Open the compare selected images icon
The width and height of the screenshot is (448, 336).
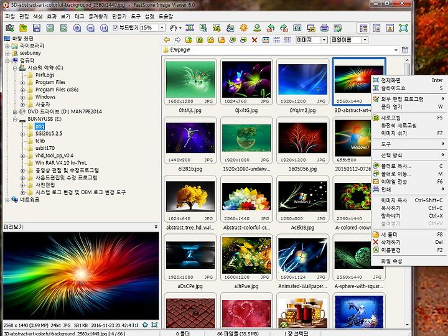[297, 28]
